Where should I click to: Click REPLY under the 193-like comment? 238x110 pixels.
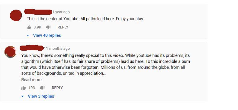coord(57,88)
